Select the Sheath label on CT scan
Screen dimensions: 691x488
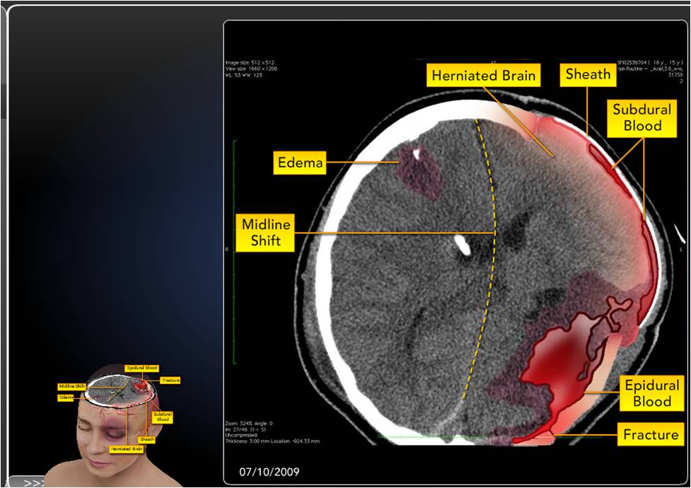coord(587,74)
